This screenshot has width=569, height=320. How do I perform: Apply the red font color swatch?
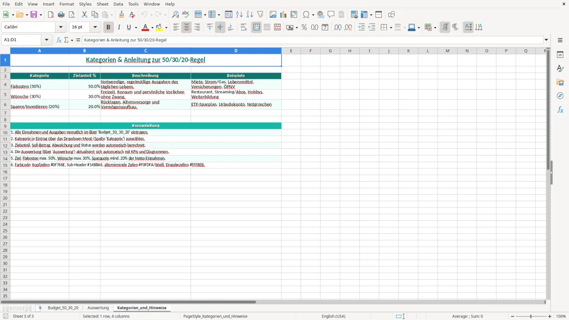[146, 27]
